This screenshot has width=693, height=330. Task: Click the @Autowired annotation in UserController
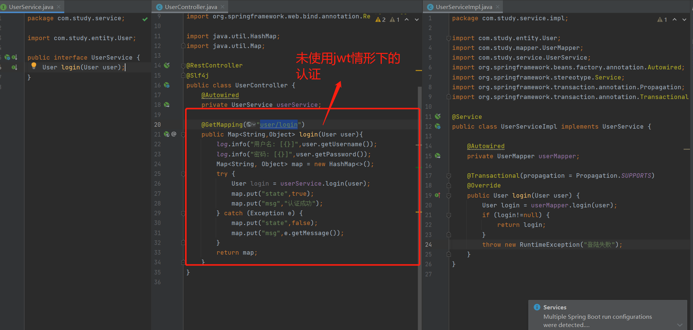click(x=220, y=95)
